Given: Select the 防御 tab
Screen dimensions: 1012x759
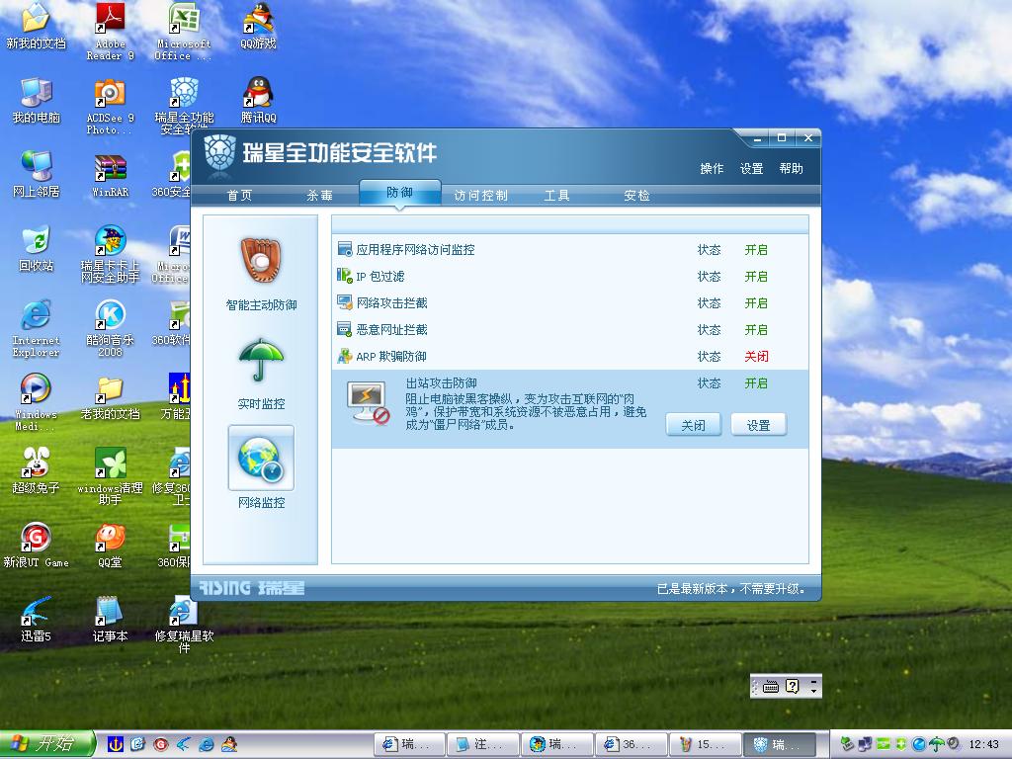Looking at the screenshot, I should [399, 193].
